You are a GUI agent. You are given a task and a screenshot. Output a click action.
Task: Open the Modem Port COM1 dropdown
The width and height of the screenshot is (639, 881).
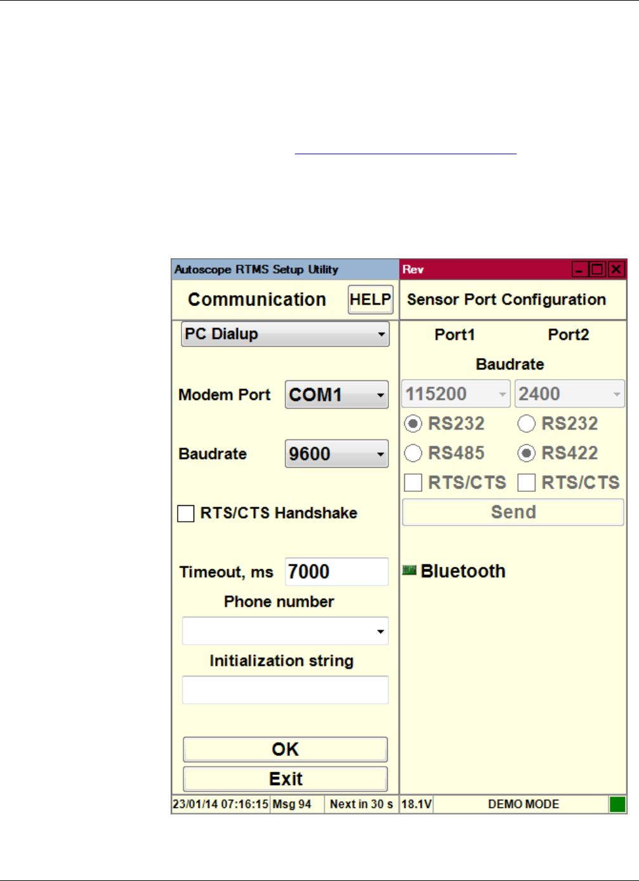(x=336, y=395)
